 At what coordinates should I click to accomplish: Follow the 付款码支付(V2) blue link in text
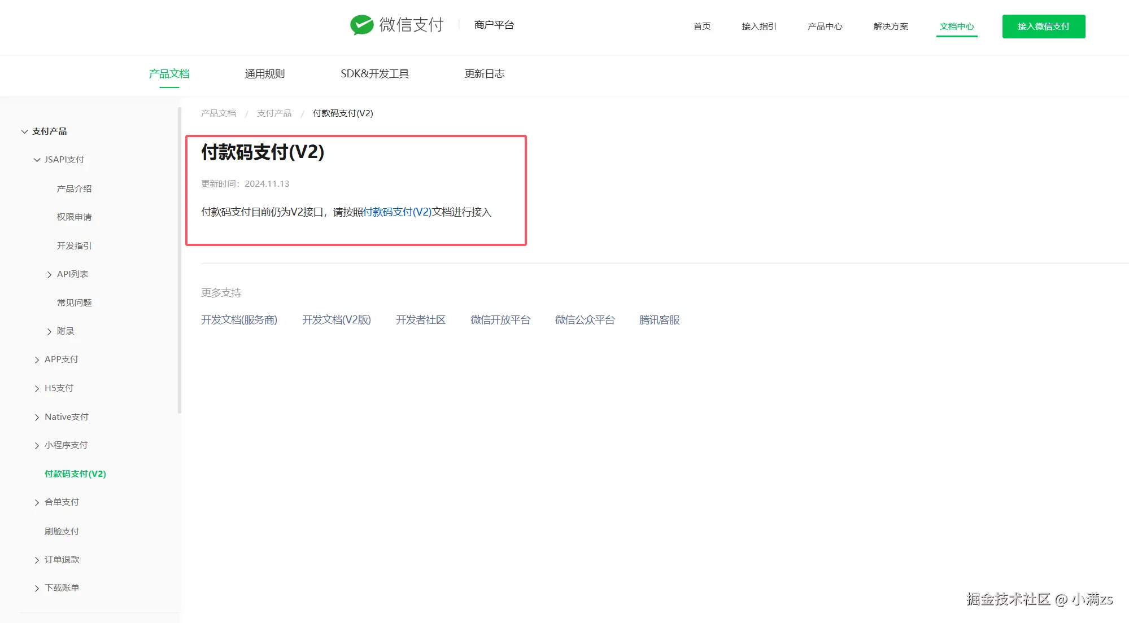point(397,212)
